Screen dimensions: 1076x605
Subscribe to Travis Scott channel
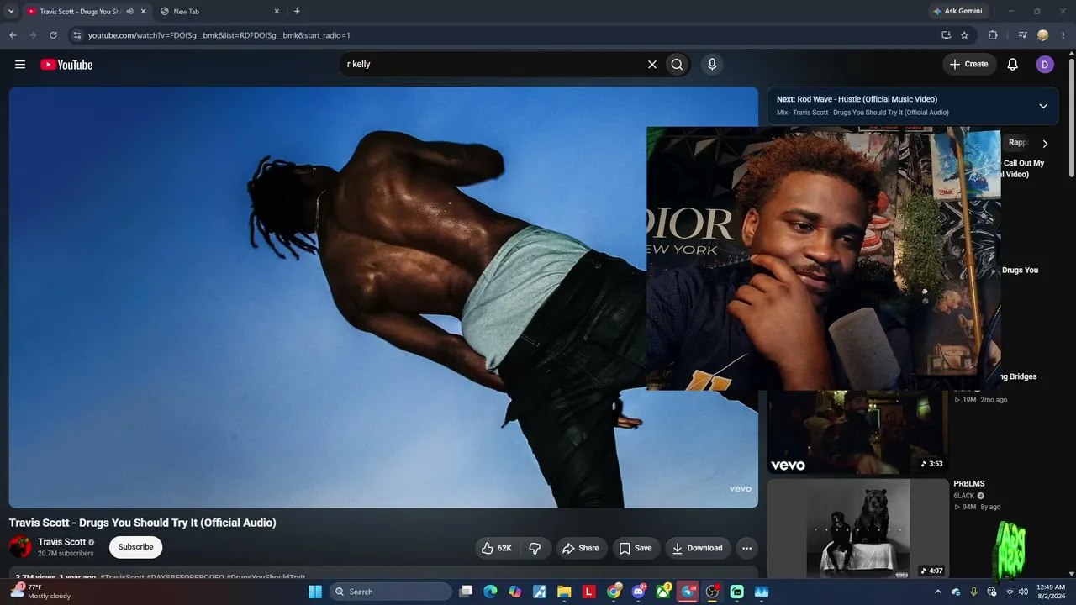pyautogui.click(x=135, y=547)
